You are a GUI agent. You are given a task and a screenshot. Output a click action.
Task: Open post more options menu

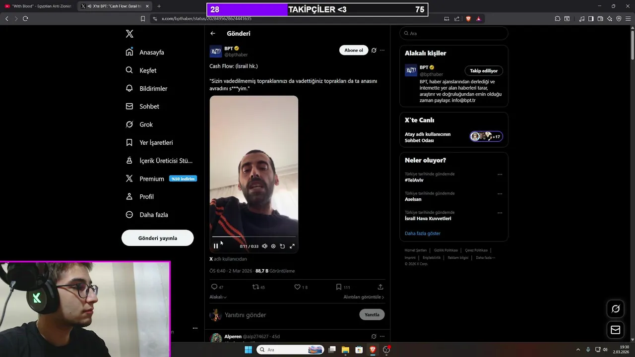382,50
